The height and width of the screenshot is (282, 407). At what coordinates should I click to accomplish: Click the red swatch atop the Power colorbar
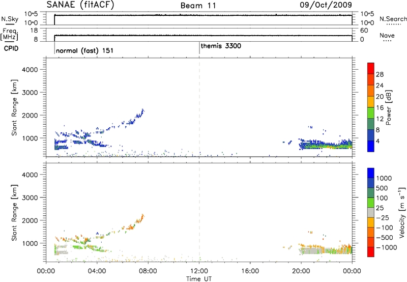(371, 67)
